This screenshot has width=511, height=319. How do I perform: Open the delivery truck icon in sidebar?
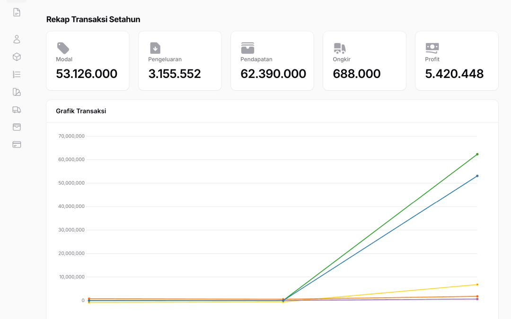[17, 110]
